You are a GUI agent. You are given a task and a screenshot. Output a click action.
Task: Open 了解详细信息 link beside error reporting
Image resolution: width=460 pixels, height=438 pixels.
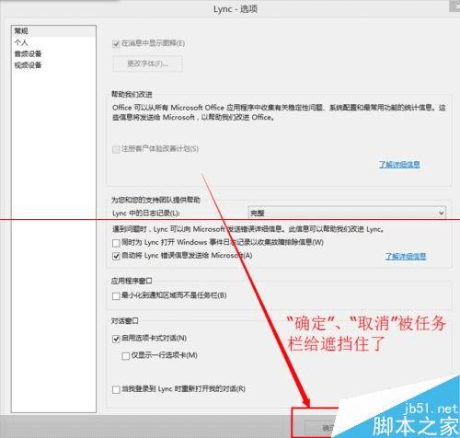click(406, 256)
